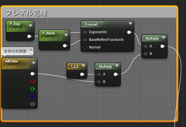This screenshot has height=127, width=186.
Task: Click the Fresnel node output pin
Action: 129,32
